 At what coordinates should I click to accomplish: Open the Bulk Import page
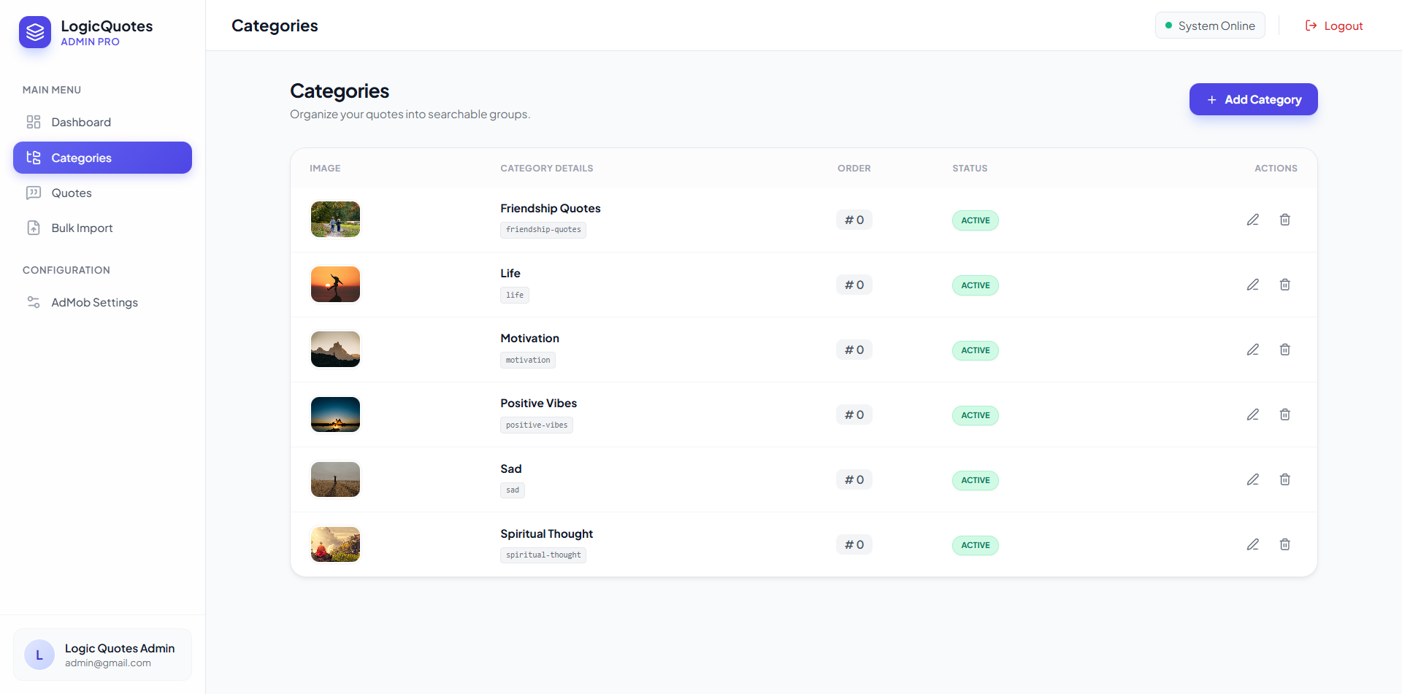[x=82, y=228]
